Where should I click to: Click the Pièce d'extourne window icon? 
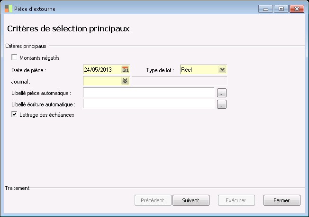click(x=8, y=9)
